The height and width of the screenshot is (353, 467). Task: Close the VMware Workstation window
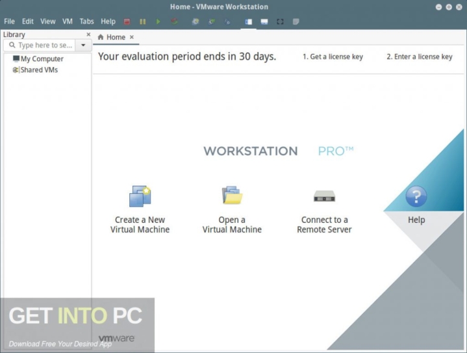(459, 7)
